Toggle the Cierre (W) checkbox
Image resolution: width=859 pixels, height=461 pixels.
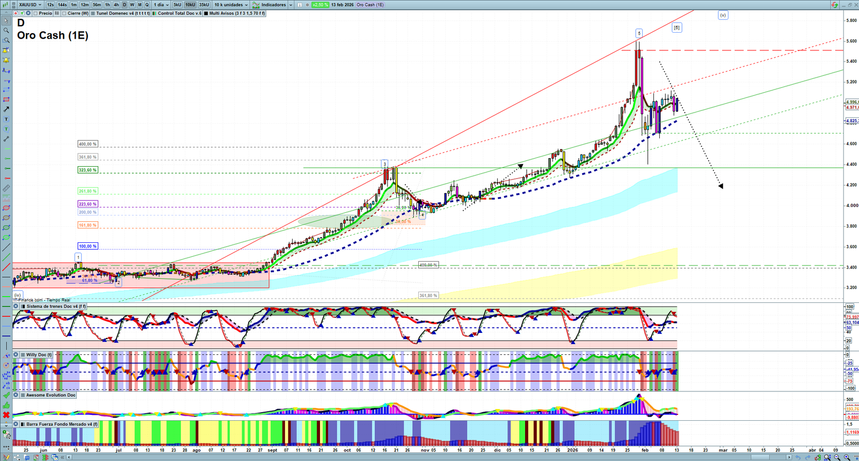(64, 13)
